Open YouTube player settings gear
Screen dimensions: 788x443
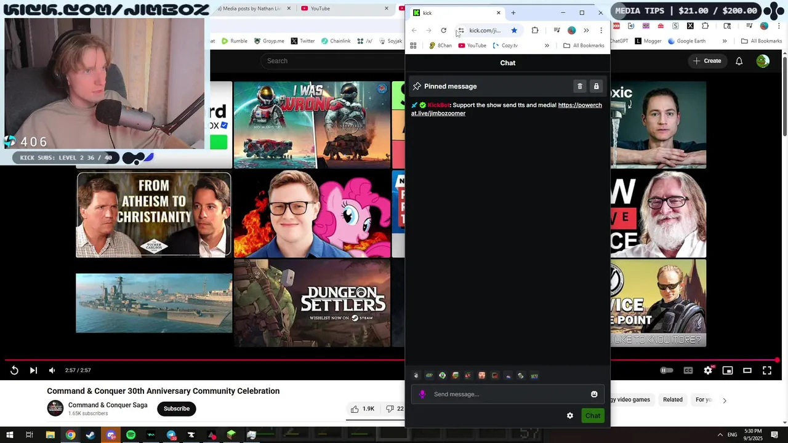coord(708,370)
